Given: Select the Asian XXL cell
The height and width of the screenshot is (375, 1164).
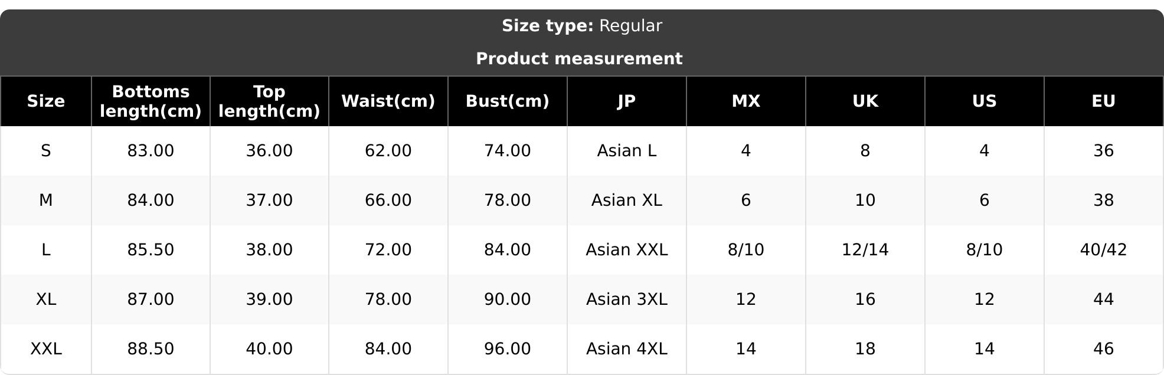Looking at the screenshot, I should (x=627, y=250).
